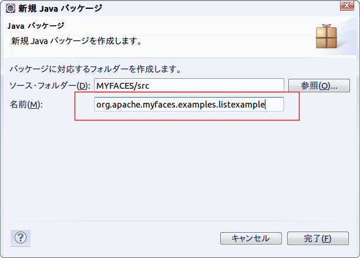Image resolution: width=360 pixels, height=258 pixels.
Task: Click the 新規 Java パッケージを作成します。 message
Action: tap(77, 41)
